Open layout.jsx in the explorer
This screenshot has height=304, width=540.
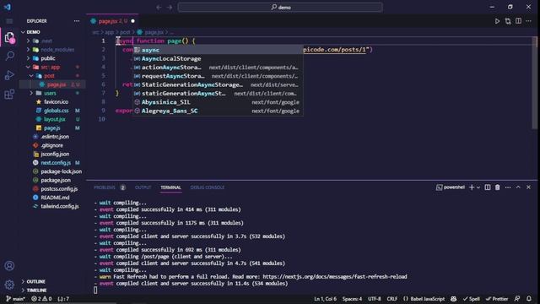[x=54, y=119]
